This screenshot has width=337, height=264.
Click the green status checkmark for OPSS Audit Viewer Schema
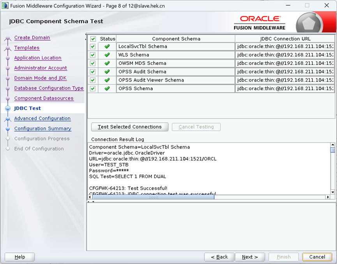click(107, 80)
